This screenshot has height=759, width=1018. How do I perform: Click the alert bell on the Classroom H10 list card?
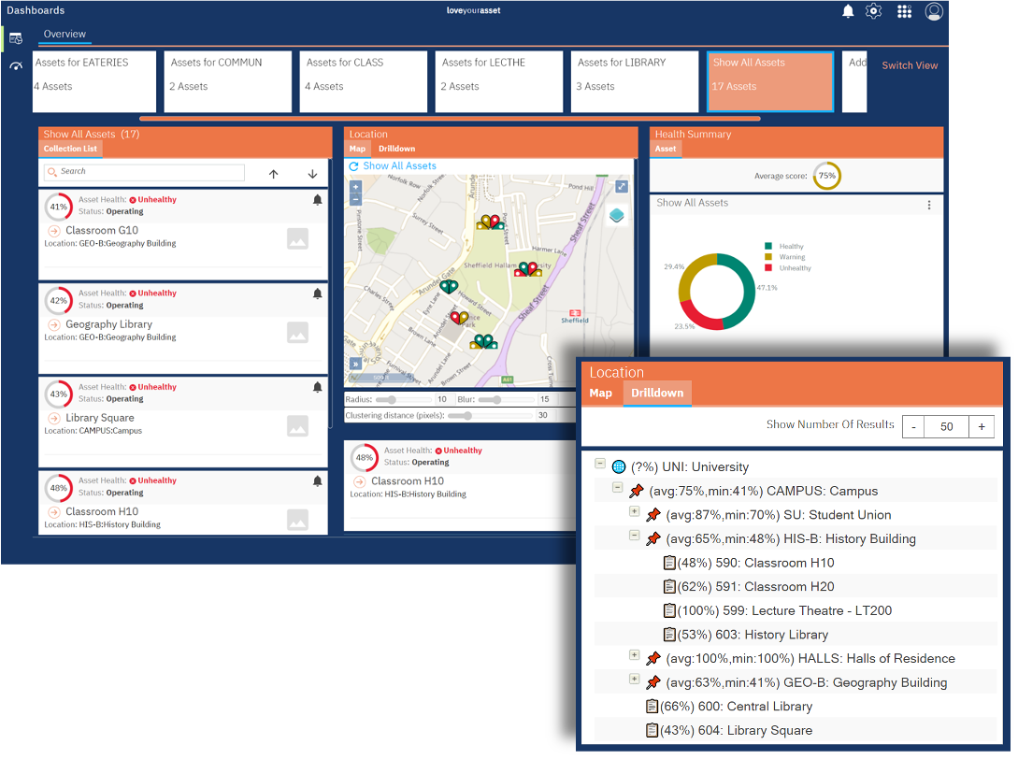318,481
